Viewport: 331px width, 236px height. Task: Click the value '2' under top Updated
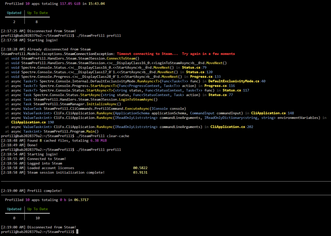click(x=14, y=22)
